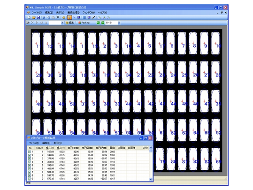Screen dimensions: 253x190
Task: Click the Packing button
Action: (x=84, y=23)
